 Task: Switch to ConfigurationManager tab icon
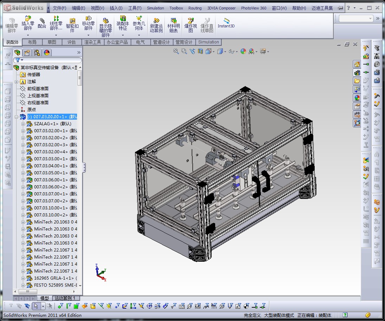coord(37,52)
